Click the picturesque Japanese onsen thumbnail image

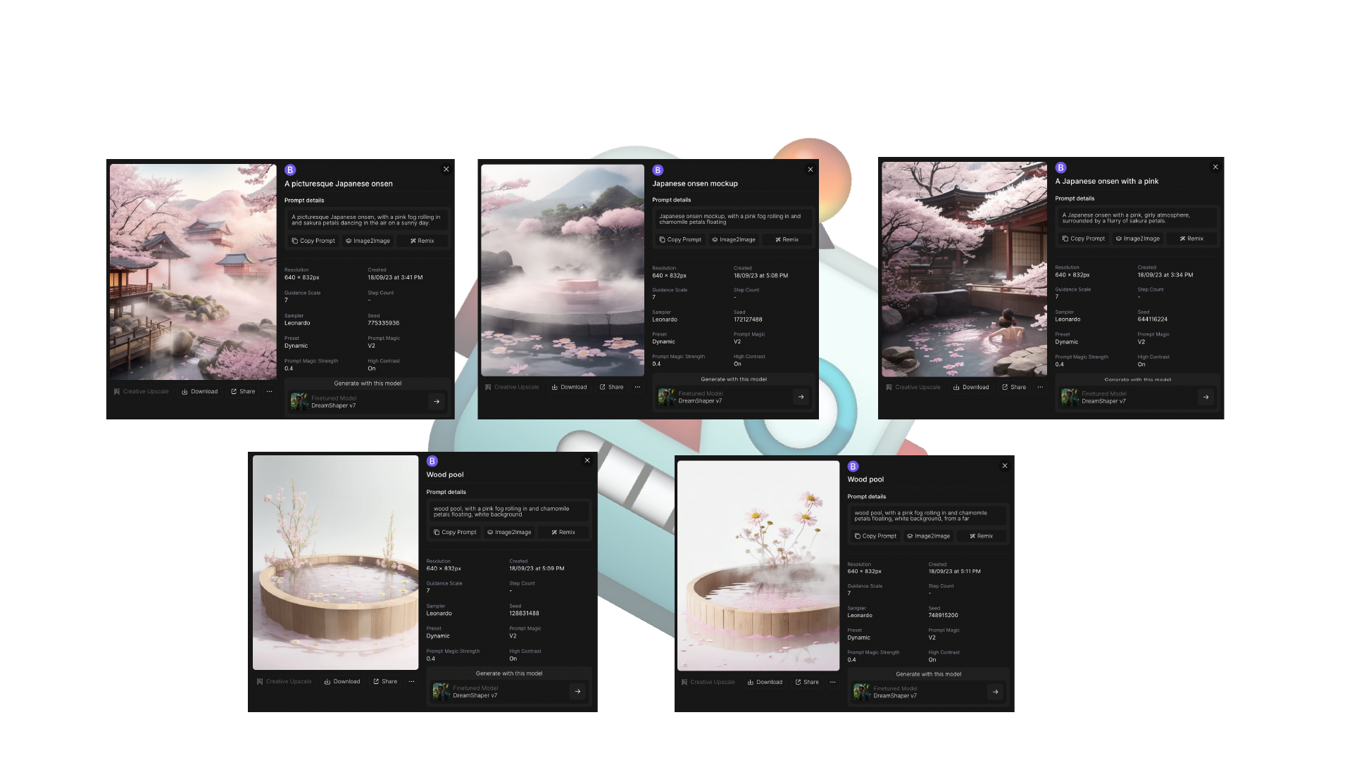(x=193, y=272)
